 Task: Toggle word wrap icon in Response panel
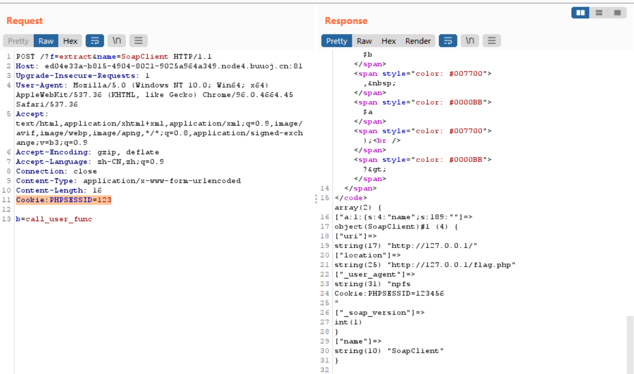(x=448, y=41)
